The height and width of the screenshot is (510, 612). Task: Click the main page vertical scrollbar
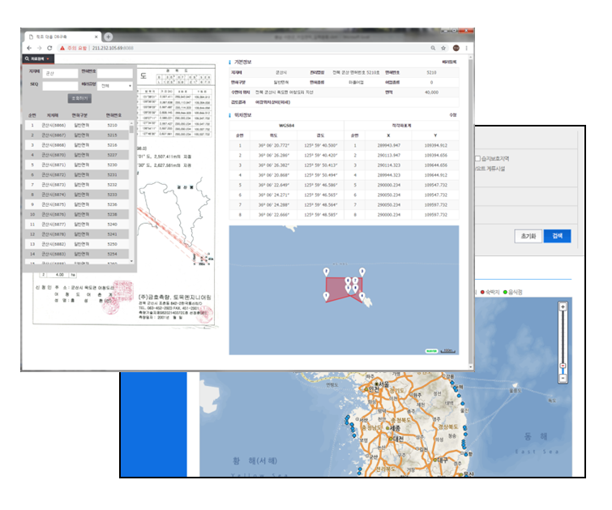click(x=471, y=212)
